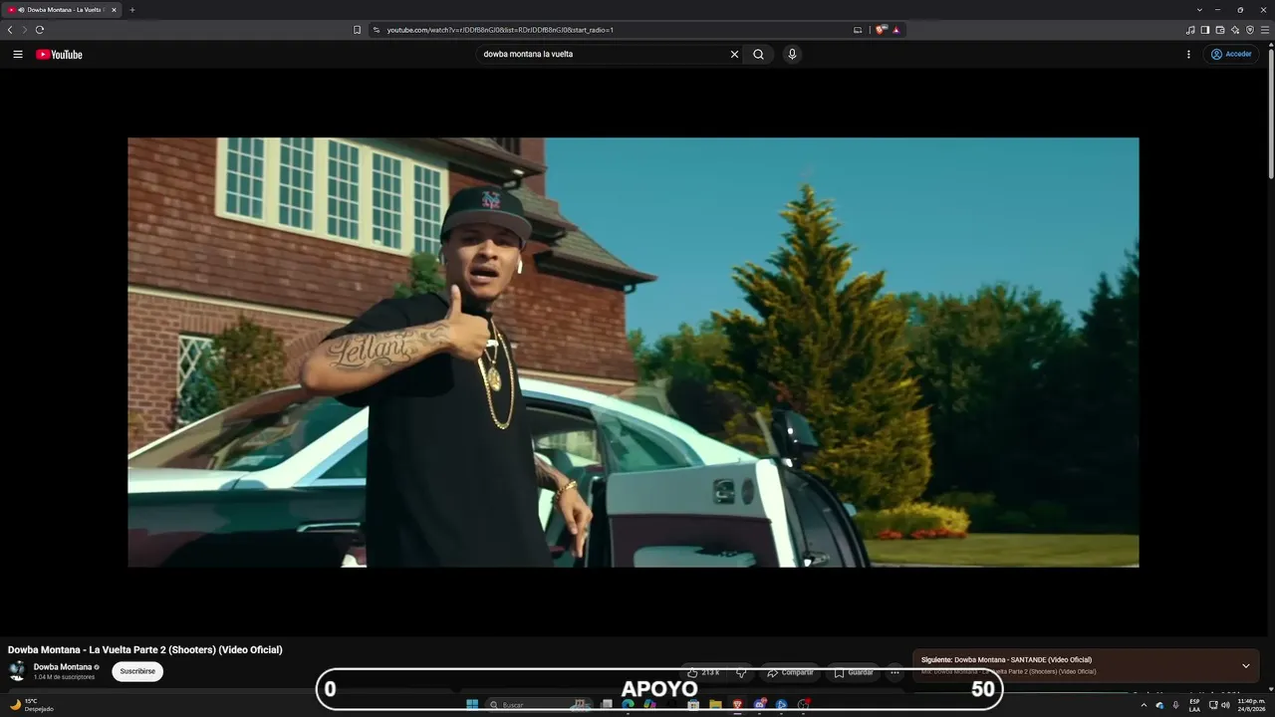This screenshot has height=717, width=1275.
Task: Open the Brave browser taskbar icon
Action: coord(737,705)
